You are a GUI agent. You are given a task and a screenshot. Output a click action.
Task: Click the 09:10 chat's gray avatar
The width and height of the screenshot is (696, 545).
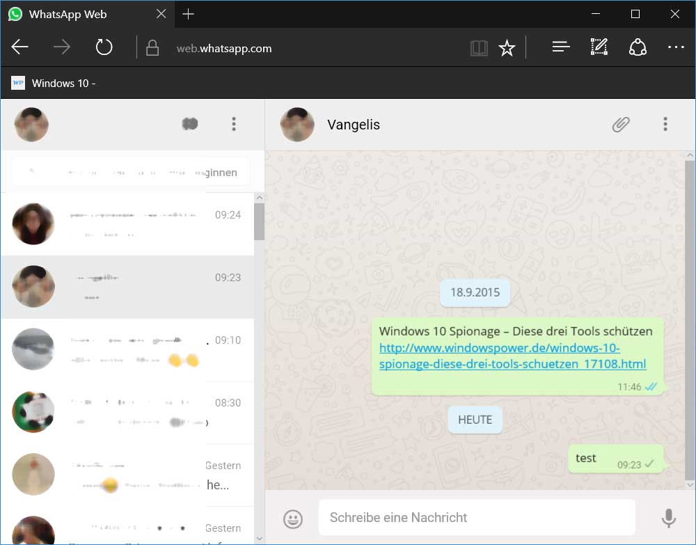(x=33, y=349)
